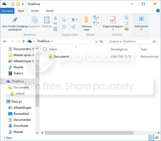Click the copy-to icon in Organiseren
The width and height of the screenshot is (161, 141).
[64, 27]
